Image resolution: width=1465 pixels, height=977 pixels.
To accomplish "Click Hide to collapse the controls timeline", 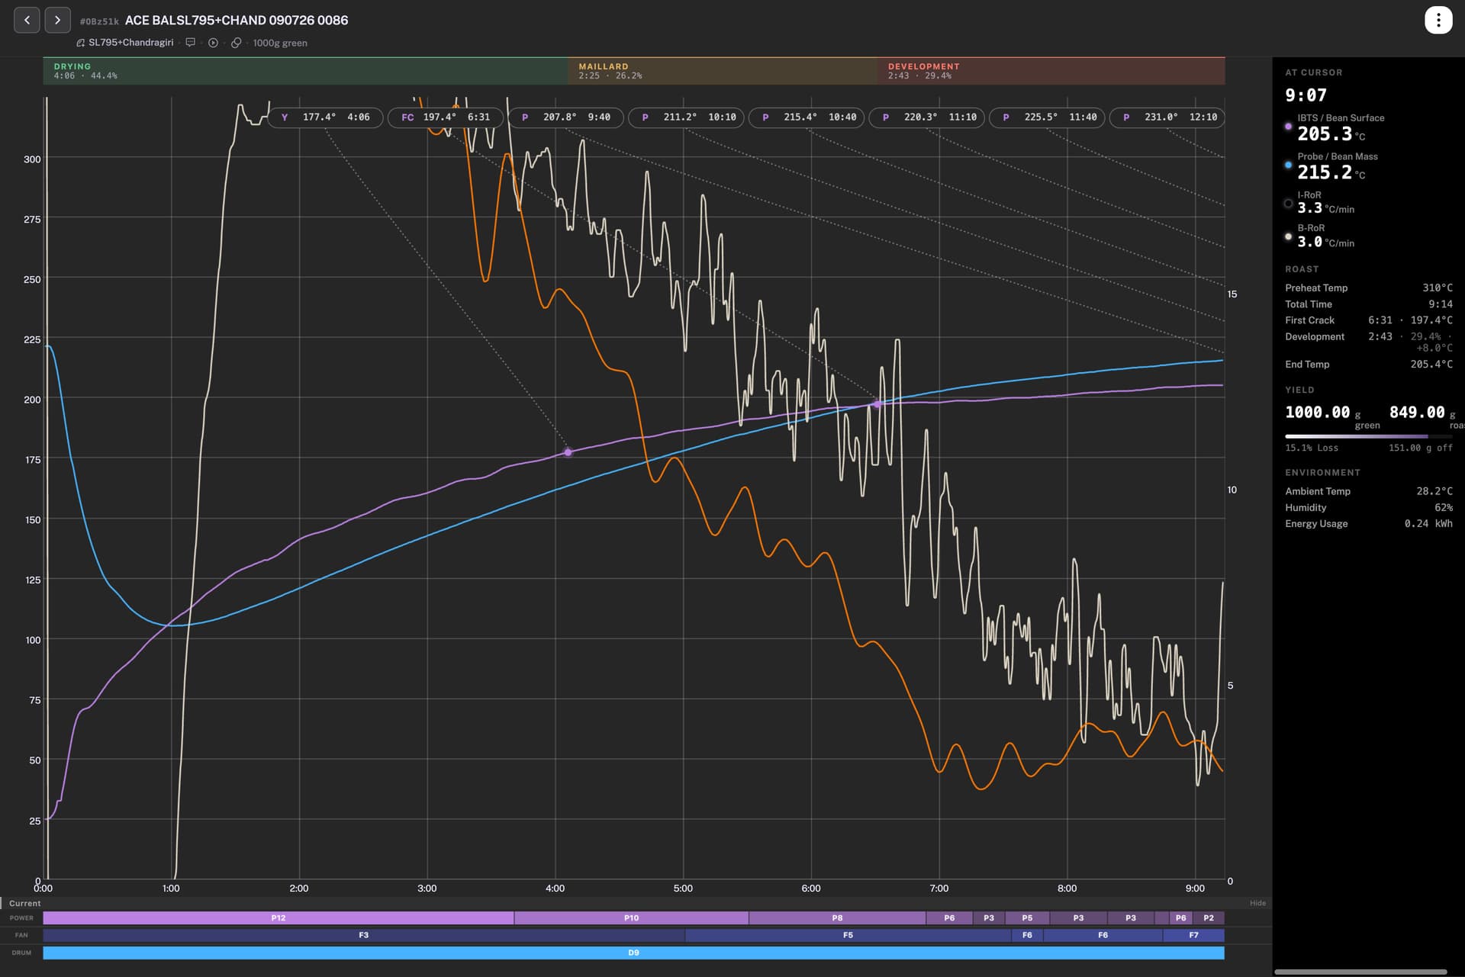I will click(x=1257, y=903).
